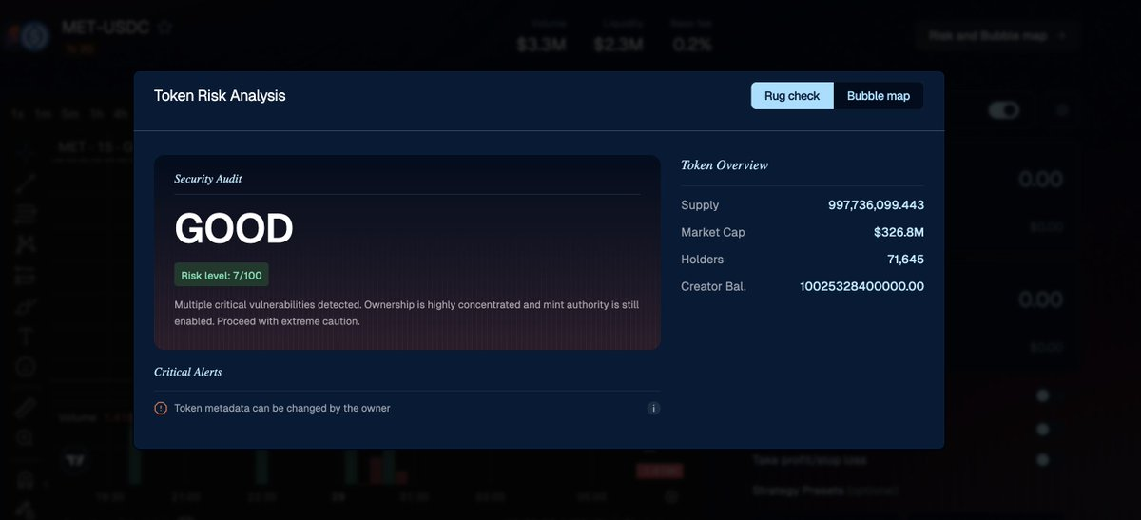Click the Supply label
1141x520 pixels.
coord(700,205)
